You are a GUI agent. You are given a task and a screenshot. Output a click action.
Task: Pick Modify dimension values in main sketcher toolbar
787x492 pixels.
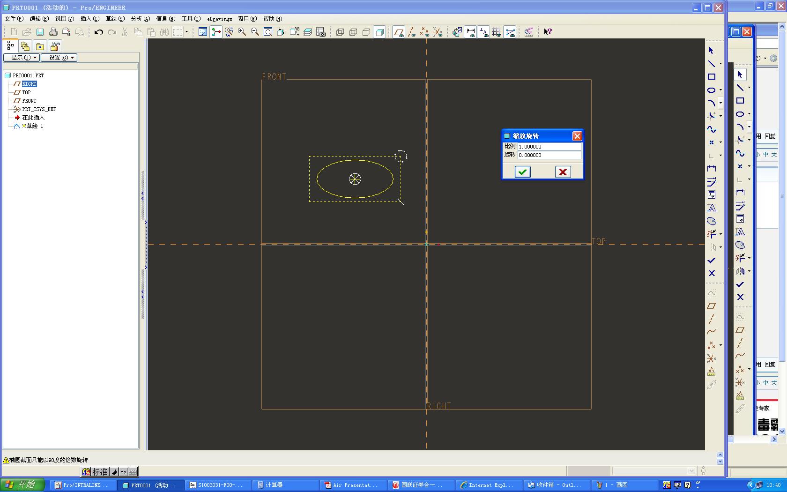pos(712,181)
